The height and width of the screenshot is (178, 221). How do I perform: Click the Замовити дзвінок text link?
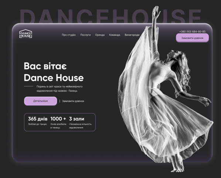73,101
